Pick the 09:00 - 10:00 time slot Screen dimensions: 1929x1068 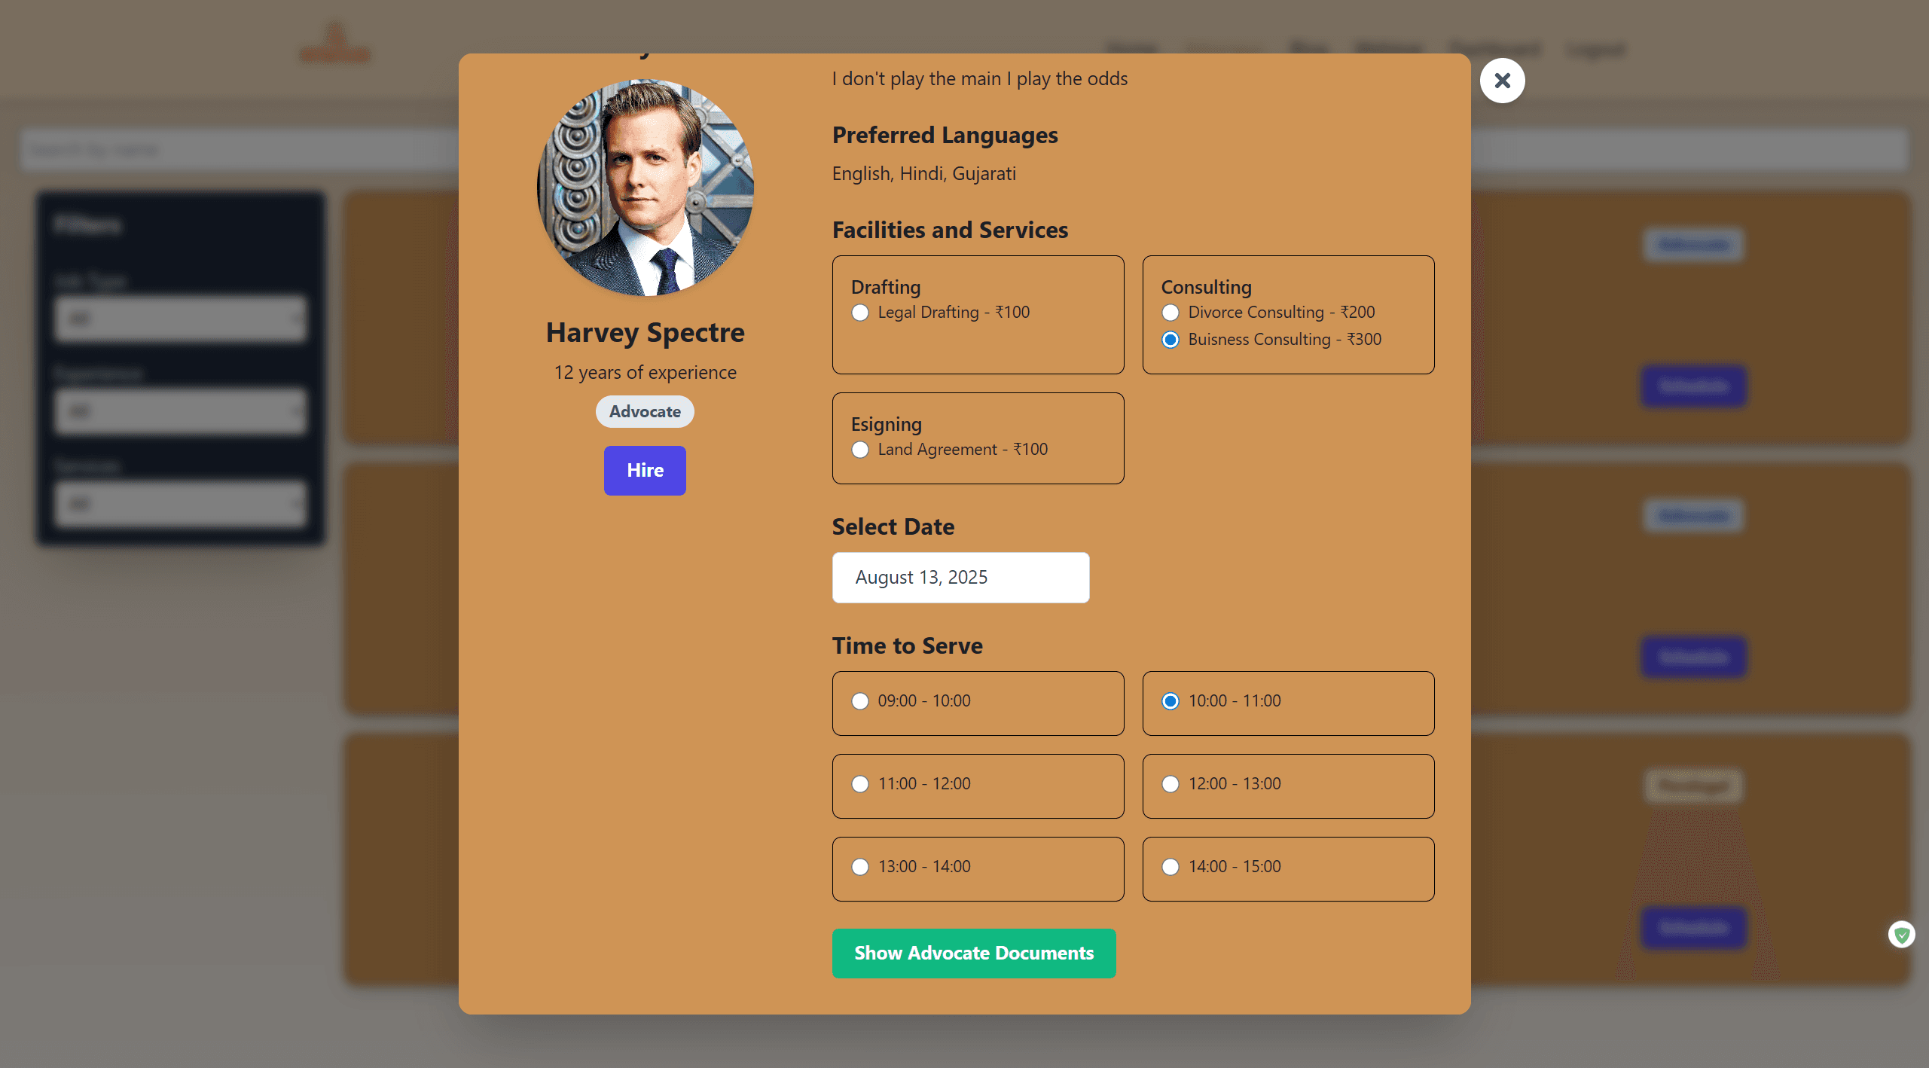(860, 700)
